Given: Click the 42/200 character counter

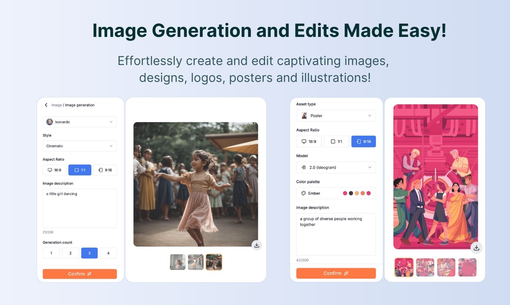Looking at the screenshot, I should pyautogui.click(x=302, y=260).
